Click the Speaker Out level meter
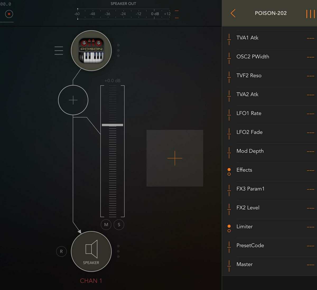Viewport: 317px width, 290px height. click(x=123, y=14)
